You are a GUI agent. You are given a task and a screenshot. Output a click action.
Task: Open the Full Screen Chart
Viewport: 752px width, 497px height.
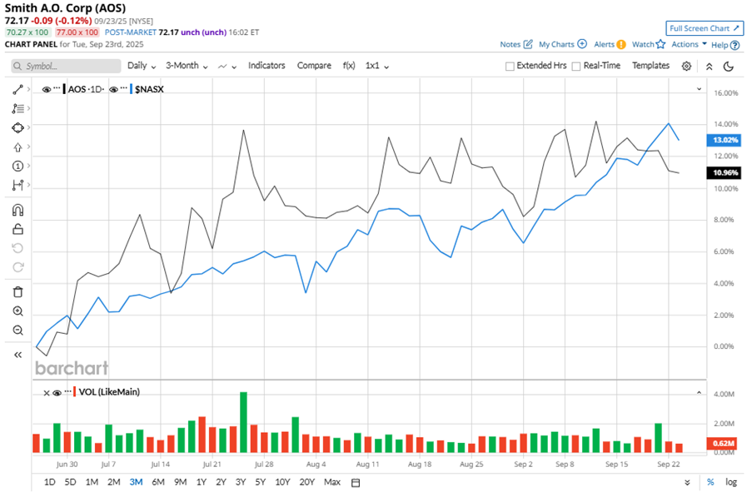705,28
